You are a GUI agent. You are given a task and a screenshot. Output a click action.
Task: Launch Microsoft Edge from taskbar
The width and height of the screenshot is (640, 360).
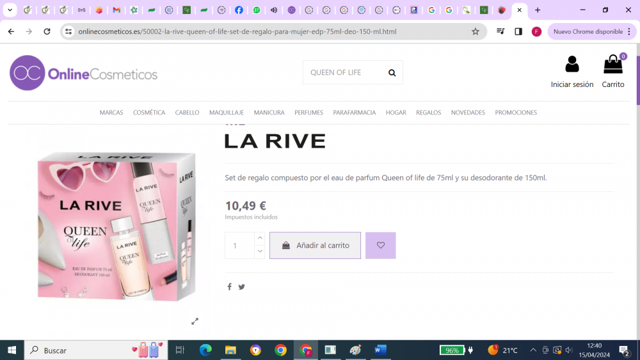click(x=205, y=350)
